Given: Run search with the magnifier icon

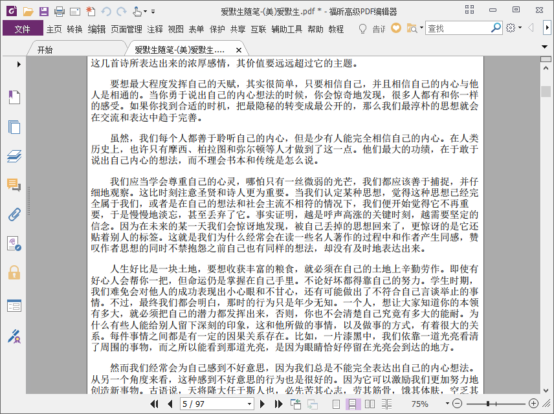Looking at the screenshot, I should pyautogui.click(x=496, y=28).
